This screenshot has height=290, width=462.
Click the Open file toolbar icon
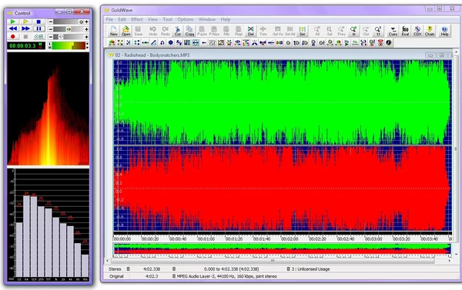(x=126, y=31)
